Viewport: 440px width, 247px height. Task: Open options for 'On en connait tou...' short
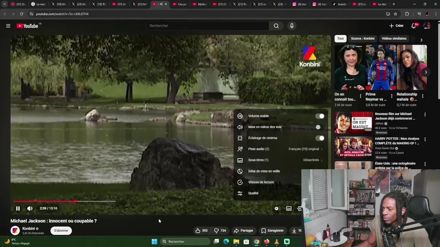click(360, 96)
